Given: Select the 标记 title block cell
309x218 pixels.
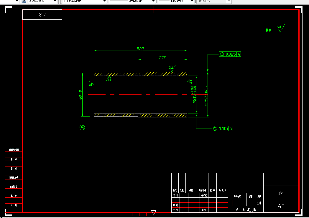Looking at the screenshot, I should [175, 190].
